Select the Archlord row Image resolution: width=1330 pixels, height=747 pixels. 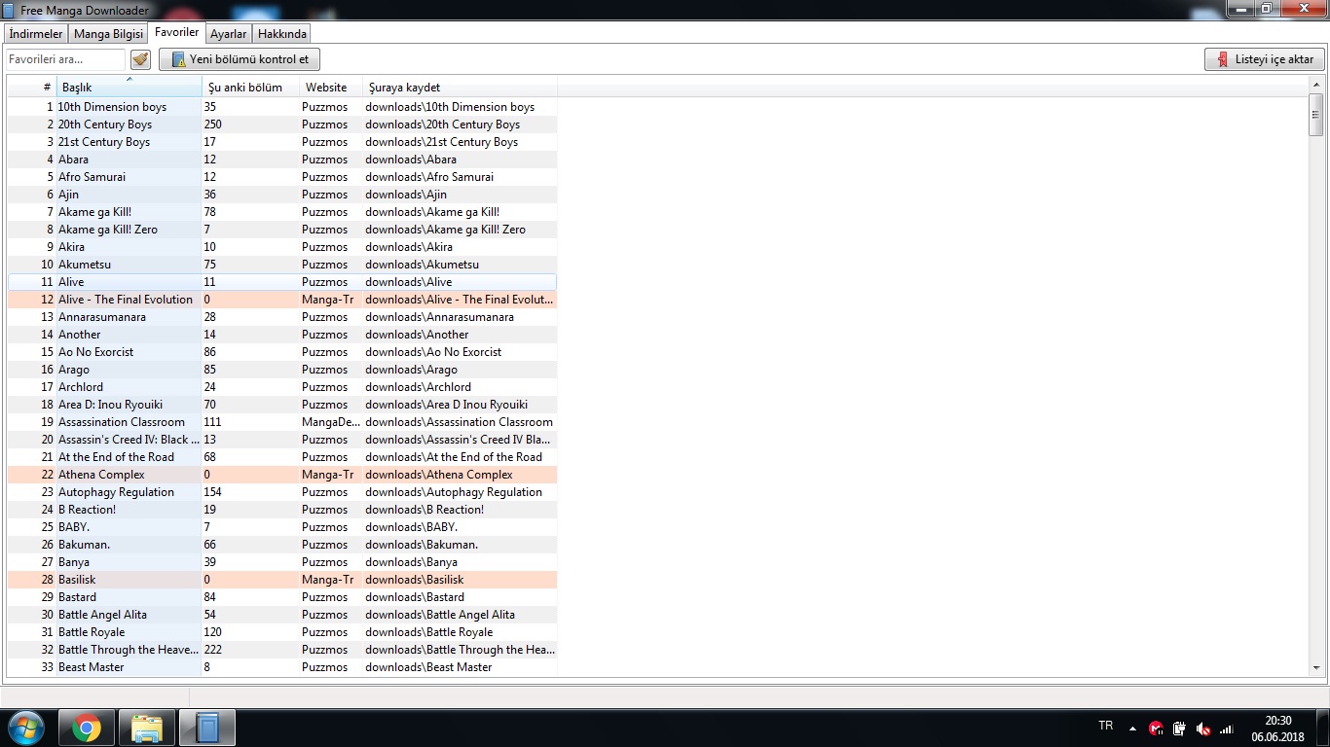pos(282,387)
